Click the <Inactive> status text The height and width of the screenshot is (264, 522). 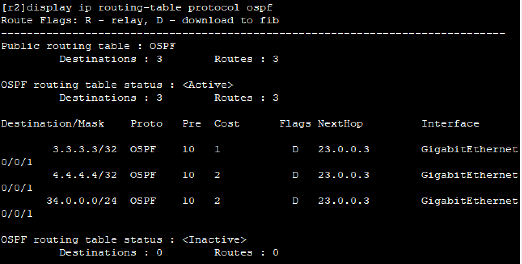tap(214, 240)
